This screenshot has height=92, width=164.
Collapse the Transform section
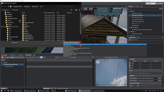[129, 59]
